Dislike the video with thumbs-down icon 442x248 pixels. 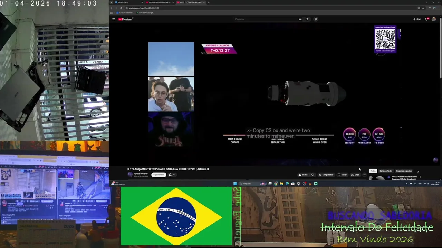313,175
